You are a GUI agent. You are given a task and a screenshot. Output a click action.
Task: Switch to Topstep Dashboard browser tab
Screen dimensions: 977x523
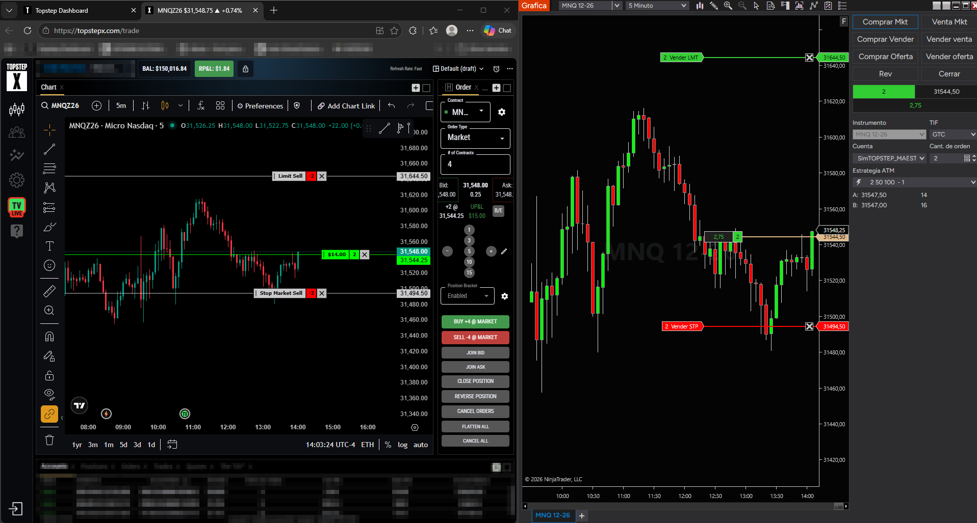click(81, 10)
